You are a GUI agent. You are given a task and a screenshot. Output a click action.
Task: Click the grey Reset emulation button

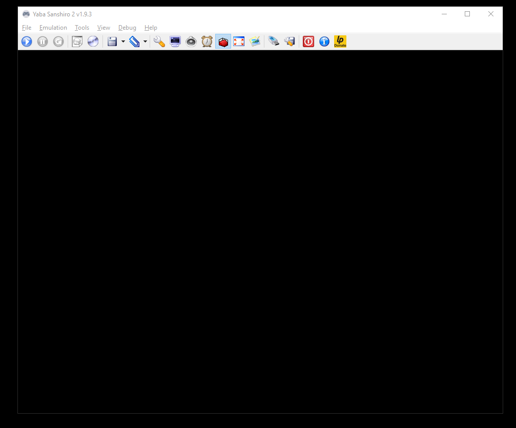(x=58, y=41)
